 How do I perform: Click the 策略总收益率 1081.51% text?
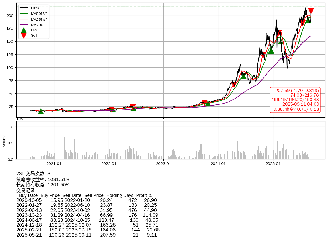point(43,179)
